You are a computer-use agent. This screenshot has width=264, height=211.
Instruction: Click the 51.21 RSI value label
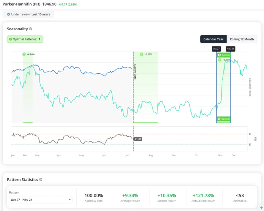click(138, 139)
